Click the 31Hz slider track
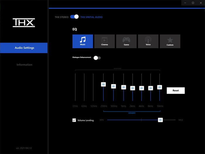This screenshot has width=205, height=154. tap(75, 87)
